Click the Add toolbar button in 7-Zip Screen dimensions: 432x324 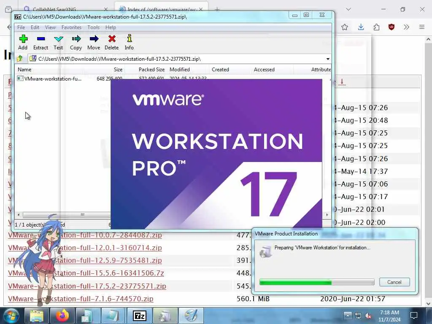(x=23, y=43)
